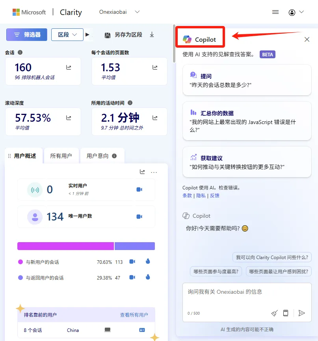This screenshot has height=341, width=318.
Task: Open the 条款 terms link
Action: [187, 196]
